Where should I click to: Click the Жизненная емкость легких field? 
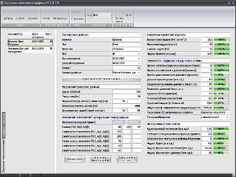[x=127, y=106]
